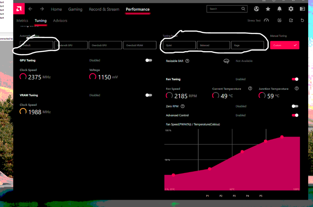This screenshot has height=207, width=313.
Task: Click into the Search field
Action: tap(224, 9)
